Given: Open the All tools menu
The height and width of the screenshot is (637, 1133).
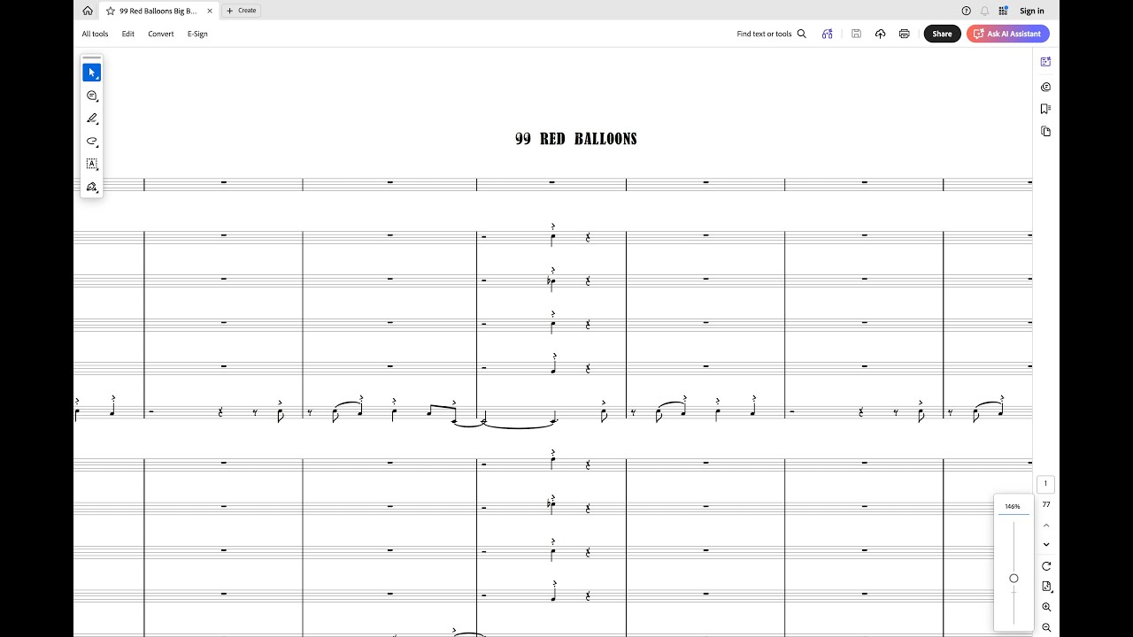Looking at the screenshot, I should 95,34.
